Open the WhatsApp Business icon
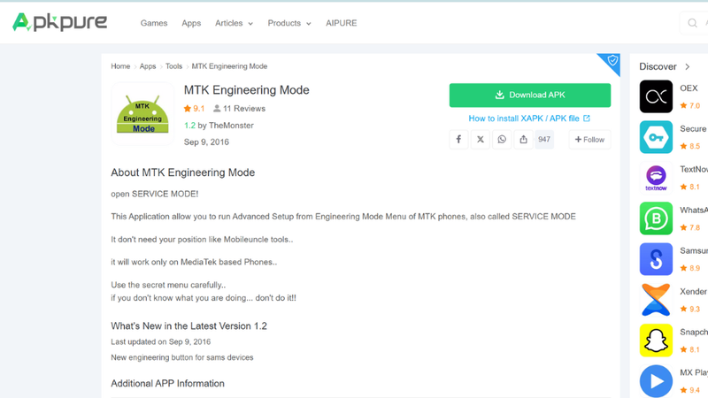 [x=656, y=218]
